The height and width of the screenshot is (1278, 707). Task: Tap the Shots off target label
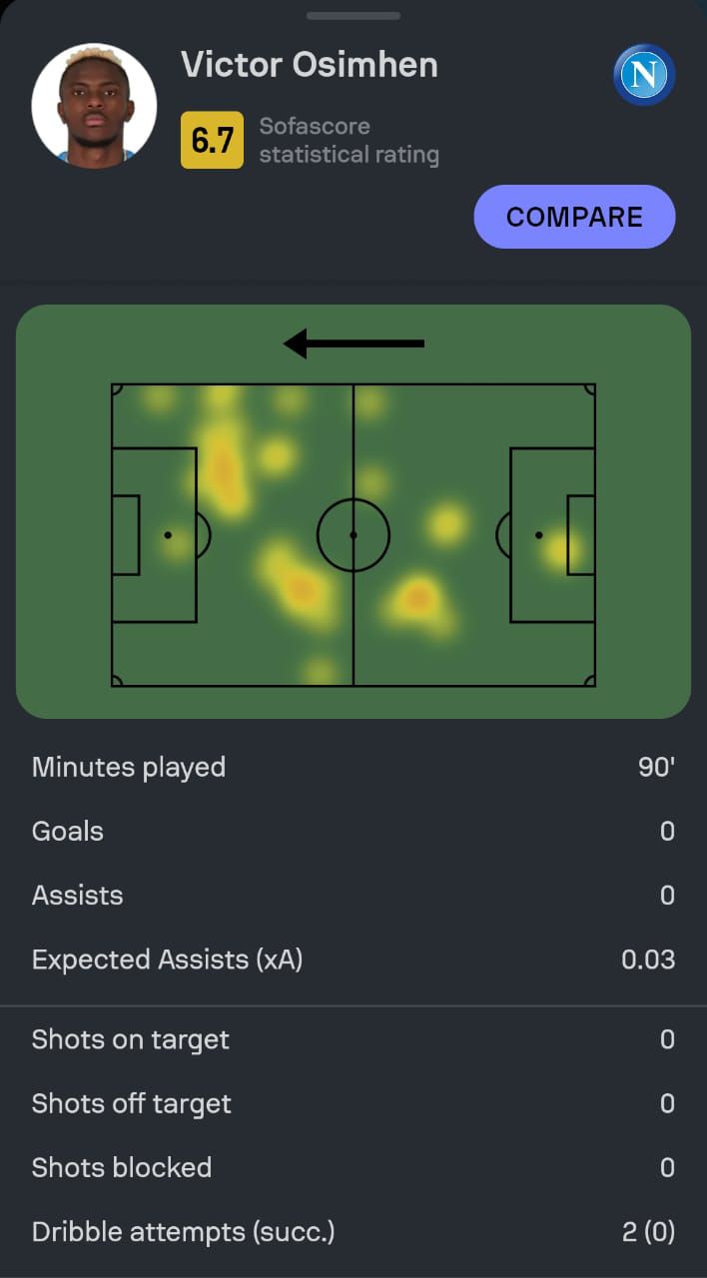pyautogui.click(x=131, y=1103)
